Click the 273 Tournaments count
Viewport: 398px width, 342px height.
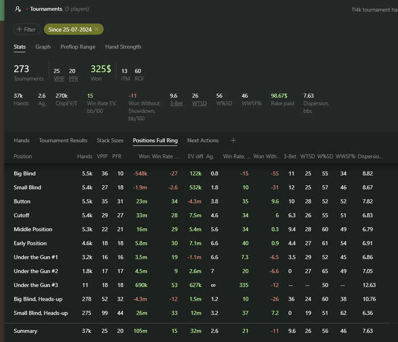click(22, 69)
